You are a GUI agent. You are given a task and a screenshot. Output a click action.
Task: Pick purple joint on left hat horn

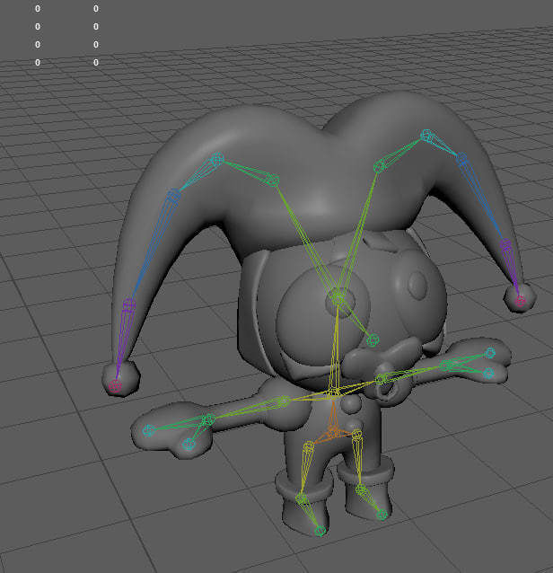129,304
